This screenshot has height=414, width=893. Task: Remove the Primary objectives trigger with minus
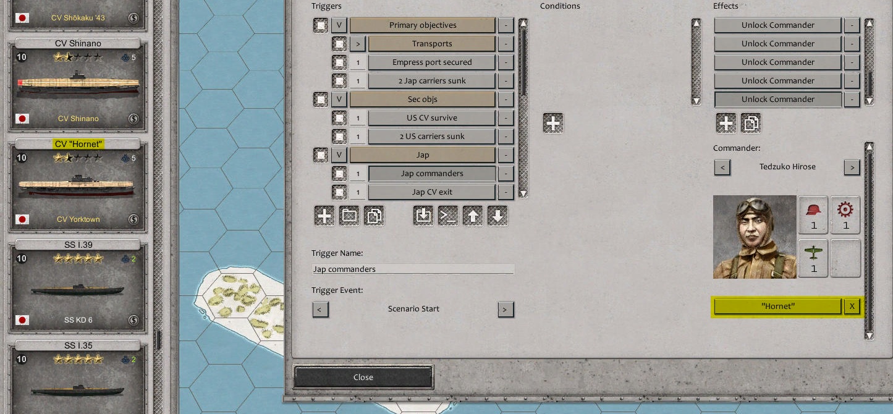point(506,25)
